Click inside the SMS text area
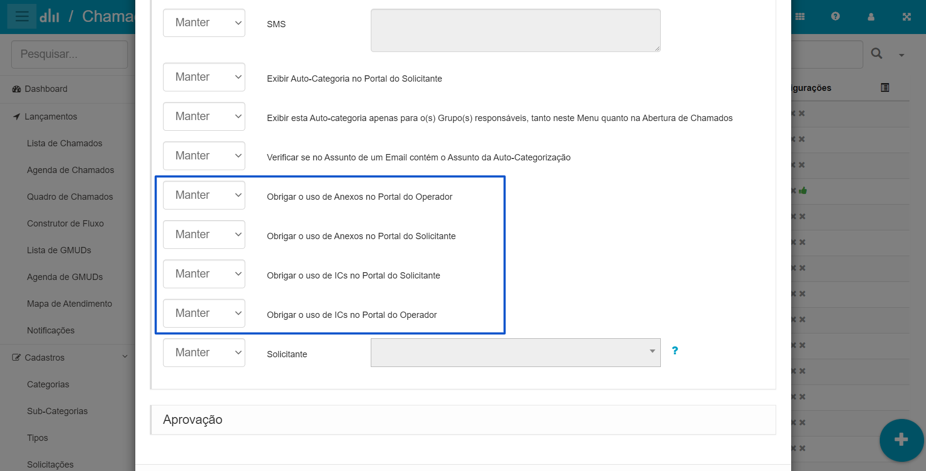Viewport: 926px width, 471px height. click(x=515, y=30)
